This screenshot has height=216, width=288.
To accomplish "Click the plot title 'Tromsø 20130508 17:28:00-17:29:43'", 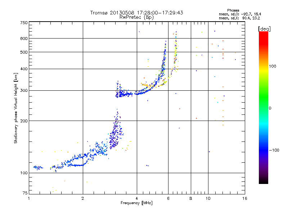I will (x=136, y=13).
